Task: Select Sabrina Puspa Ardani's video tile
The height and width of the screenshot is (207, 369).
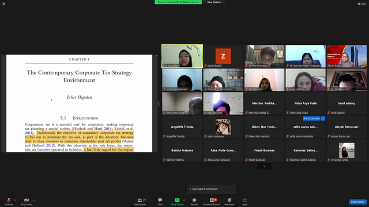Action: [223, 80]
